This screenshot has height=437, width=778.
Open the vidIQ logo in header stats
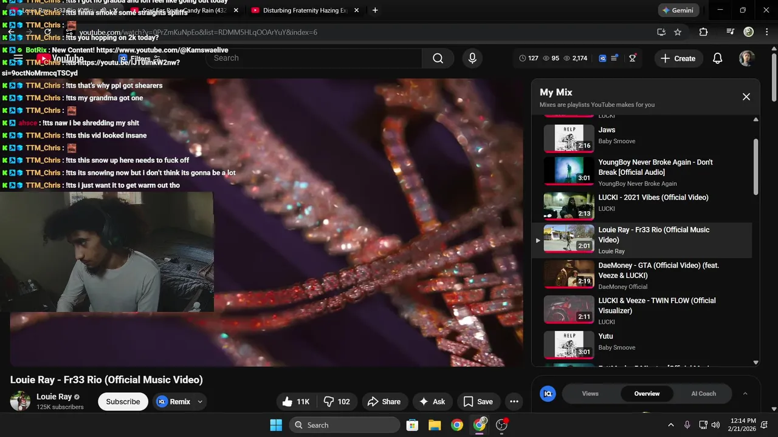pos(602,58)
